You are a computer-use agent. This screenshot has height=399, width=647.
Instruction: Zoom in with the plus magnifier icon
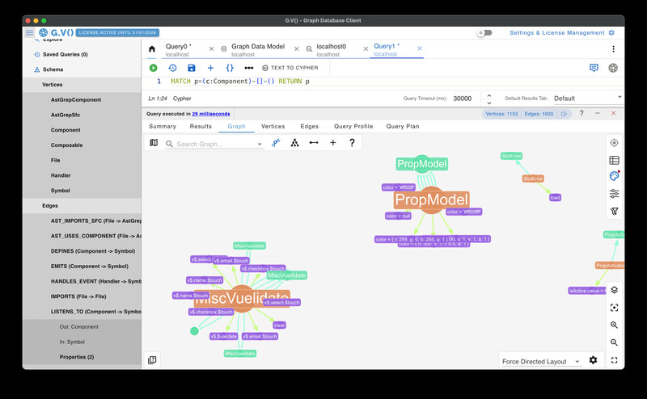pos(614,325)
